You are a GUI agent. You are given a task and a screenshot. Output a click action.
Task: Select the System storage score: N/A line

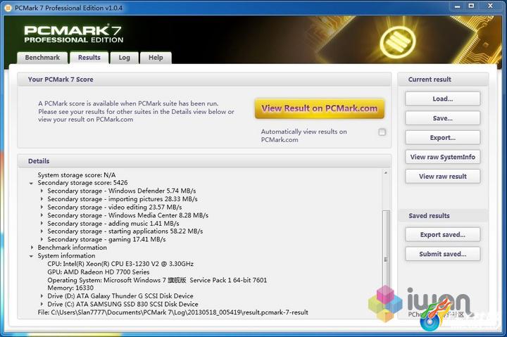tap(77, 174)
